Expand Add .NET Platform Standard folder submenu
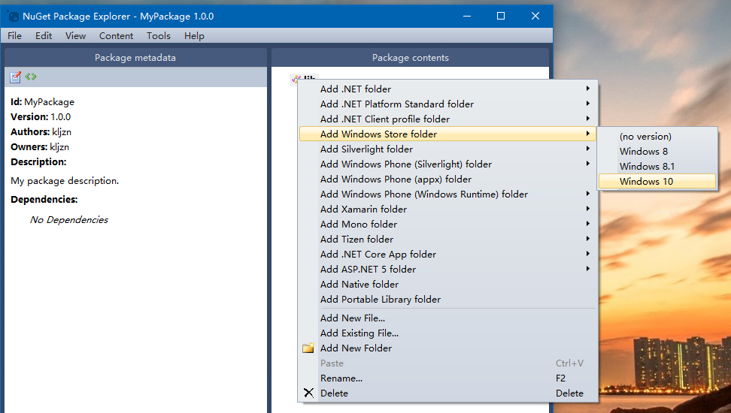Viewport: 731px width, 413px height. tap(447, 104)
